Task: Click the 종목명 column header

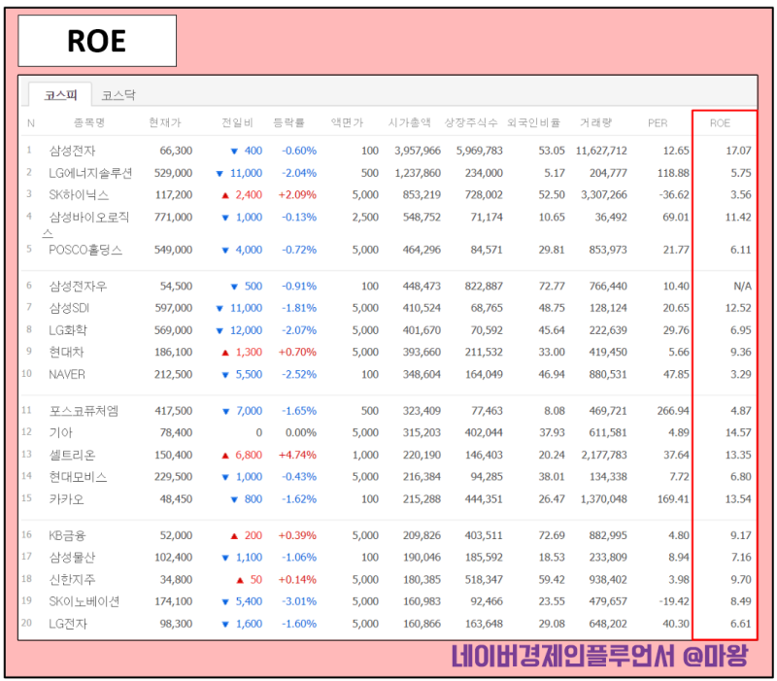Action: tap(89, 122)
